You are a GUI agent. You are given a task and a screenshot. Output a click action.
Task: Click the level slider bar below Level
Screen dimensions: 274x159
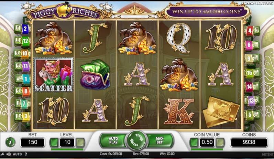[67, 149]
